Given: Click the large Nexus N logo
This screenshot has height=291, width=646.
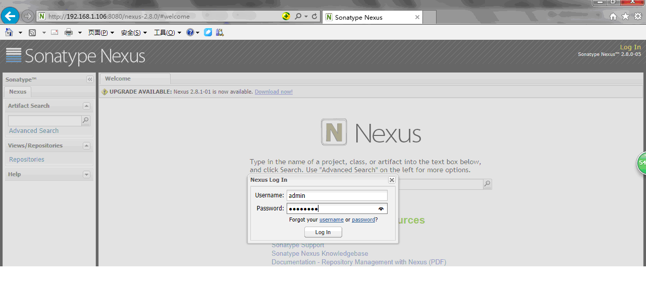Looking at the screenshot, I should (x=334, y=132).
